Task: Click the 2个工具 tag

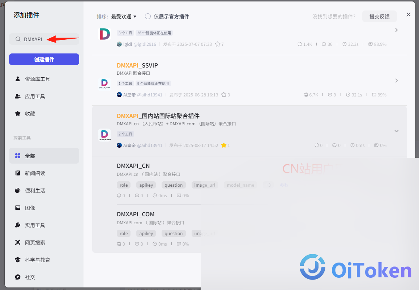Action: point(125,134)
